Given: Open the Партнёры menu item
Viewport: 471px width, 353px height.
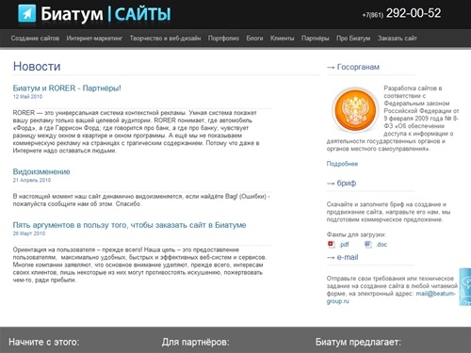Looking at the screenshot, I should coord(316,39).
